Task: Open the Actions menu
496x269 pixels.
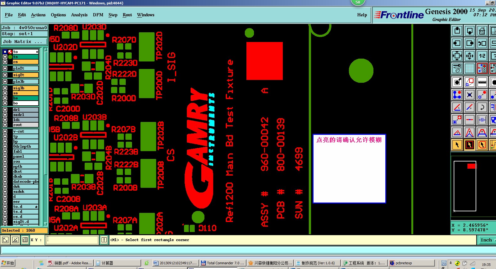Action: (38, 15)
